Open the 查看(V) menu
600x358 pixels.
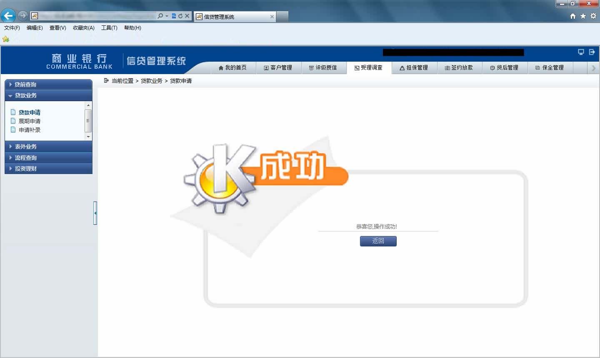coord(58,28)
